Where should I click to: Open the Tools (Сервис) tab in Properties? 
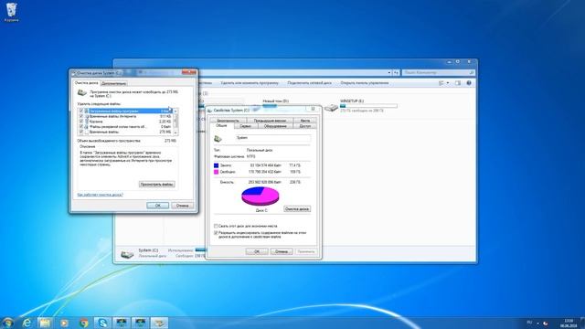pos(246,126)
